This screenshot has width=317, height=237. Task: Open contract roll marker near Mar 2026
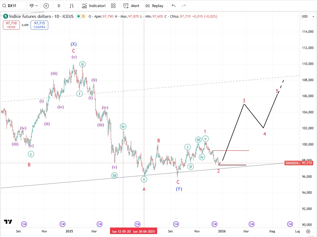pos(251,224)
